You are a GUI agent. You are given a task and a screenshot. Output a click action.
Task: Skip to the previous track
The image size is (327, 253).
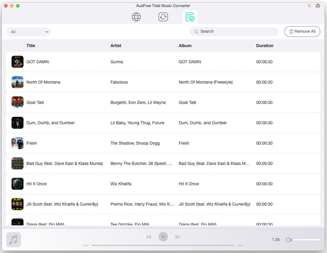[148, 237]
